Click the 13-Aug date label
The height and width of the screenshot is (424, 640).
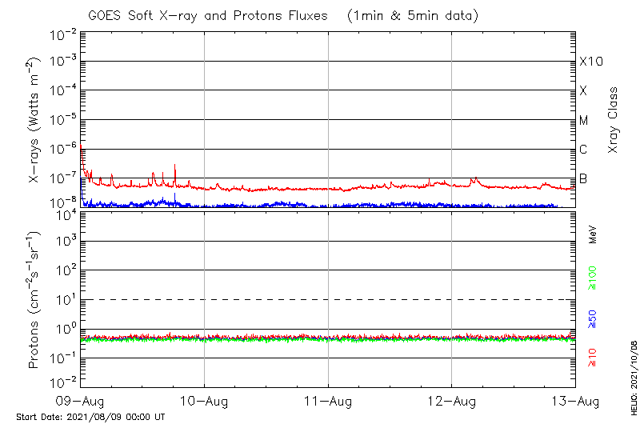tap(574, 400)
